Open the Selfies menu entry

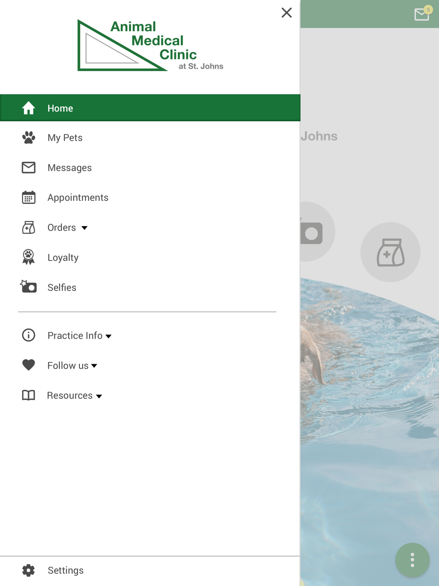150,287
